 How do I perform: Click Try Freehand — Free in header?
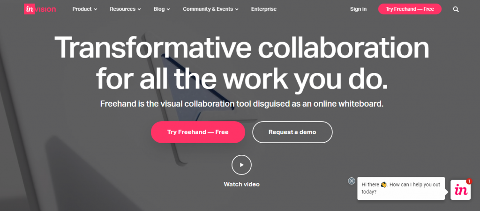(x=410, y=9)
